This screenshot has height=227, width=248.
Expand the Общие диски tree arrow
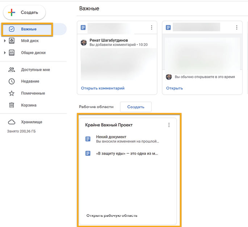point(5,53)
